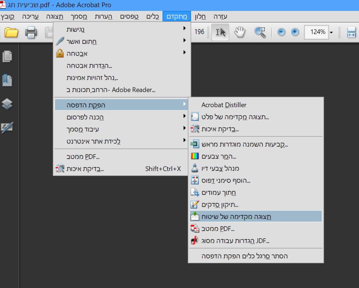
Task: Click the zoom out minus button
Action: (x=281, y=32)
